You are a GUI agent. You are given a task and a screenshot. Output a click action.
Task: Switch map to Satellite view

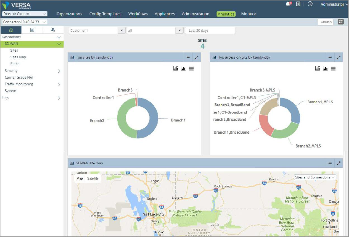(93, 178)
